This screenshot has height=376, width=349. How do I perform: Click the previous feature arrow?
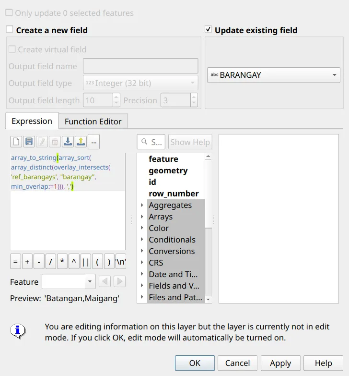click(x=105, y=281)
